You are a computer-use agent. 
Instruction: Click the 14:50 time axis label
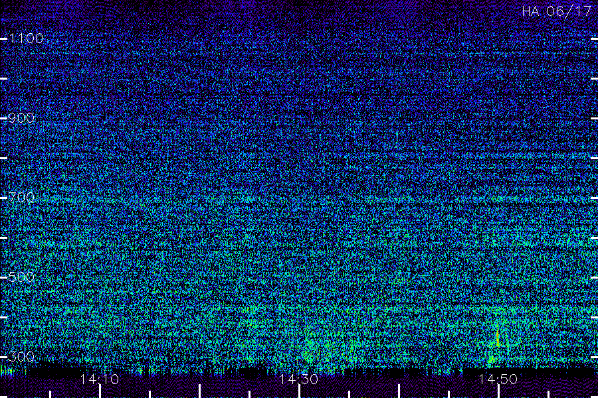pos(498,379)
